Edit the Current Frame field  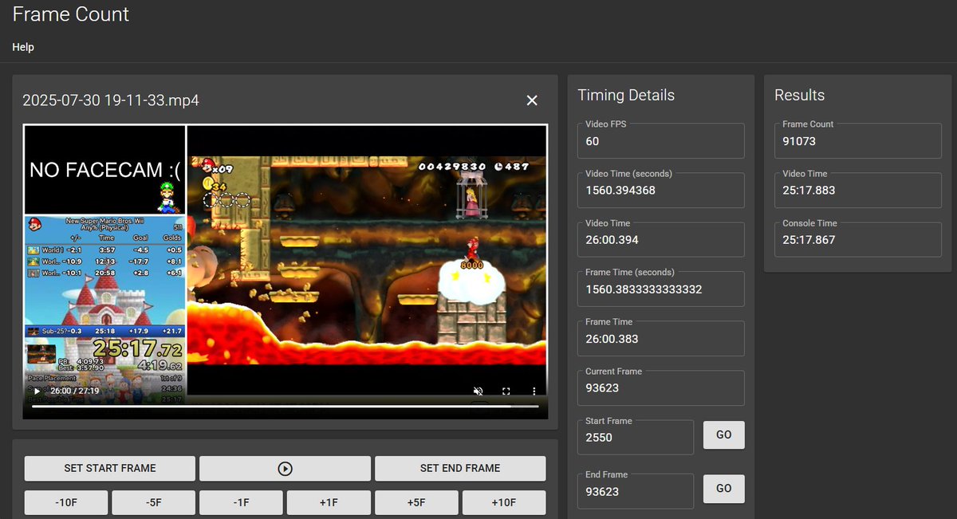(660, 388)
